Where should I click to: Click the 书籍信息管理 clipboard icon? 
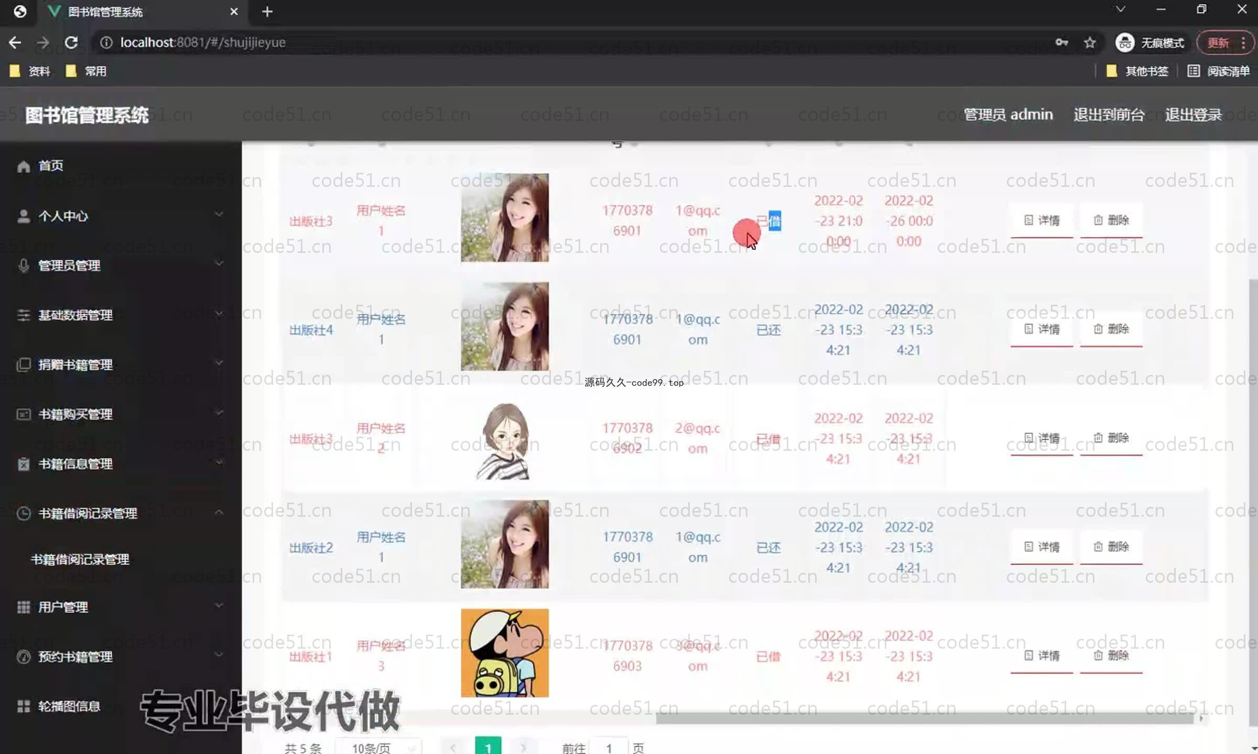pyautogui.click(x=23, y=464)
